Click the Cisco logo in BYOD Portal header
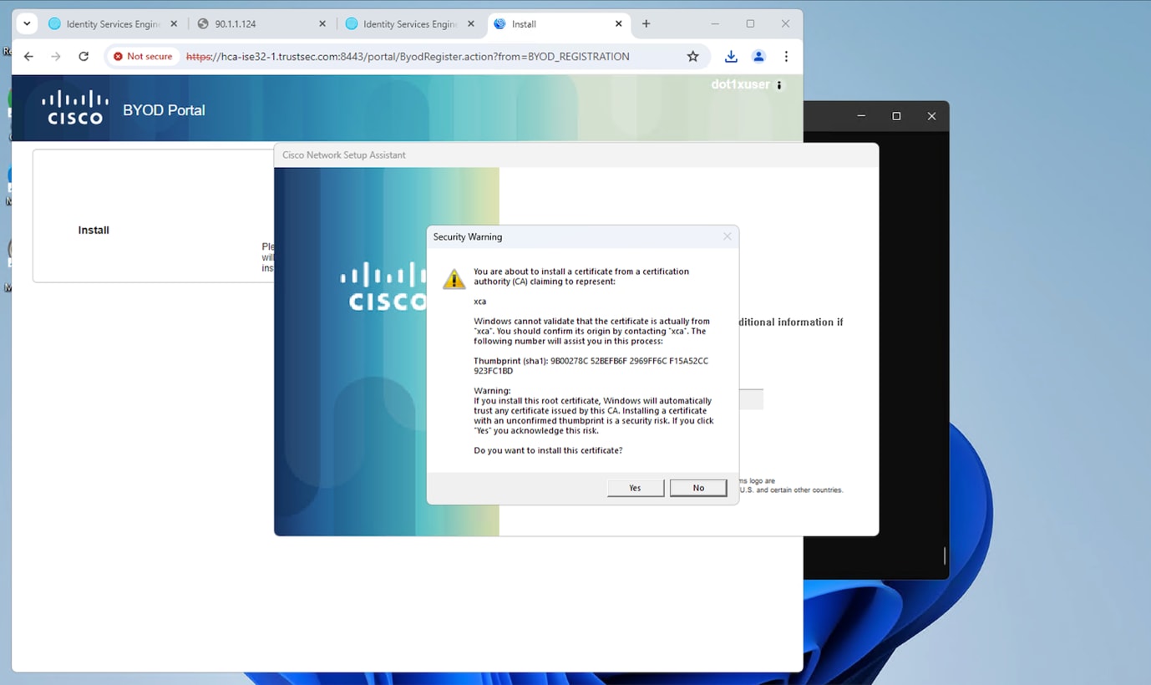This screenshot has height=685, width=1151. click(75, 108)
